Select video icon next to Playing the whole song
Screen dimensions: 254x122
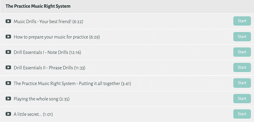coord(8,99)
